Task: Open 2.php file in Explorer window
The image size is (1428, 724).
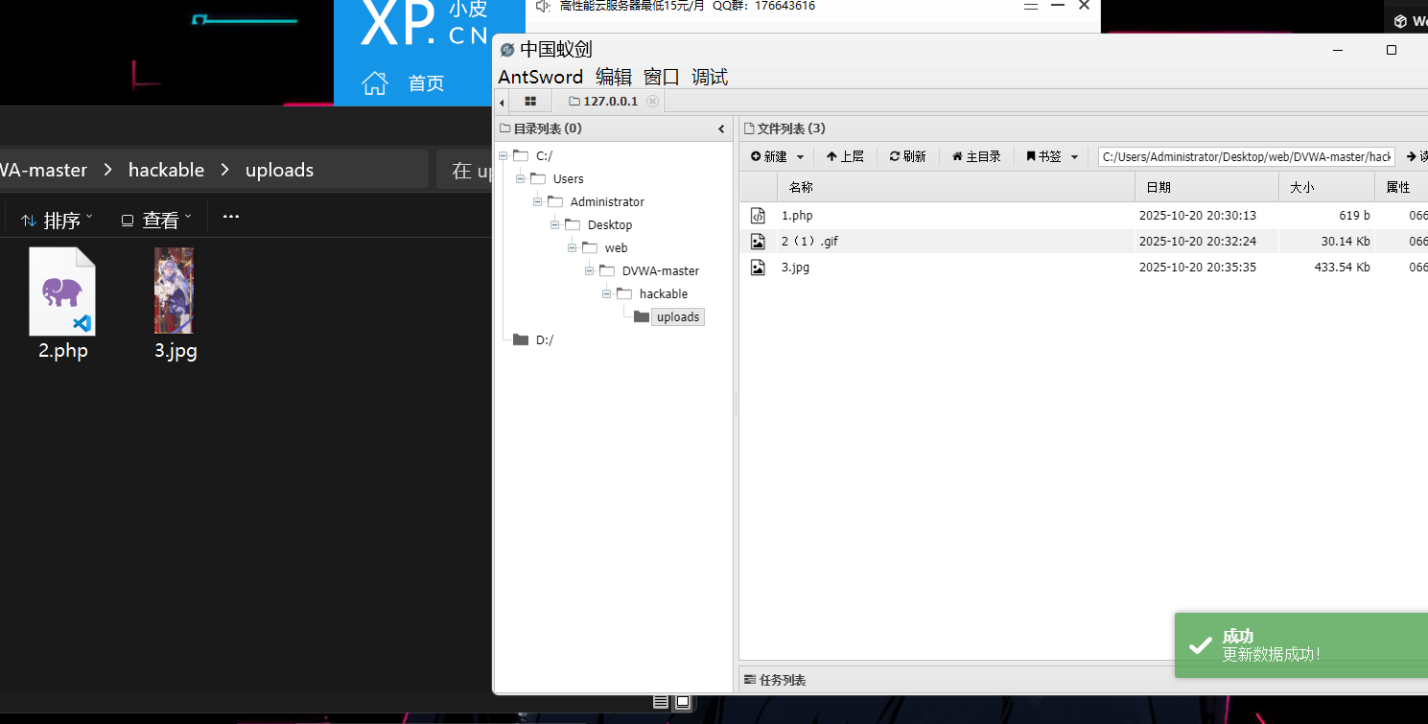Action: [63, 303]
